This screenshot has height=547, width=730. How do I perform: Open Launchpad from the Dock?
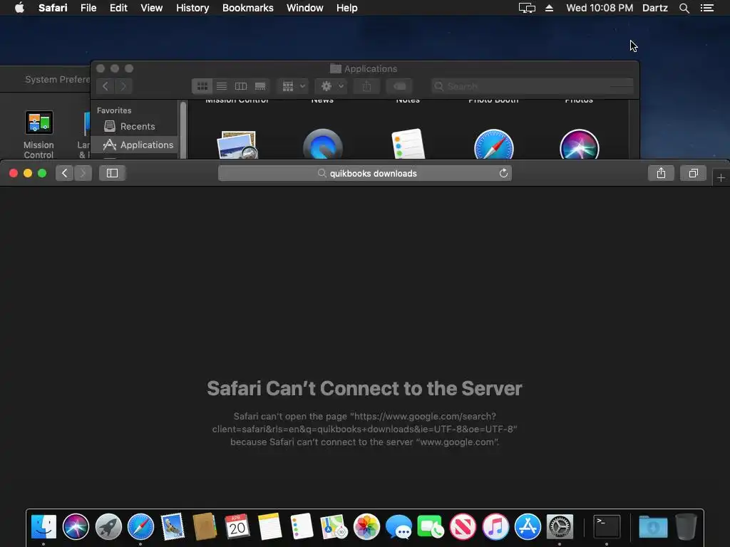tap(108, 527)
